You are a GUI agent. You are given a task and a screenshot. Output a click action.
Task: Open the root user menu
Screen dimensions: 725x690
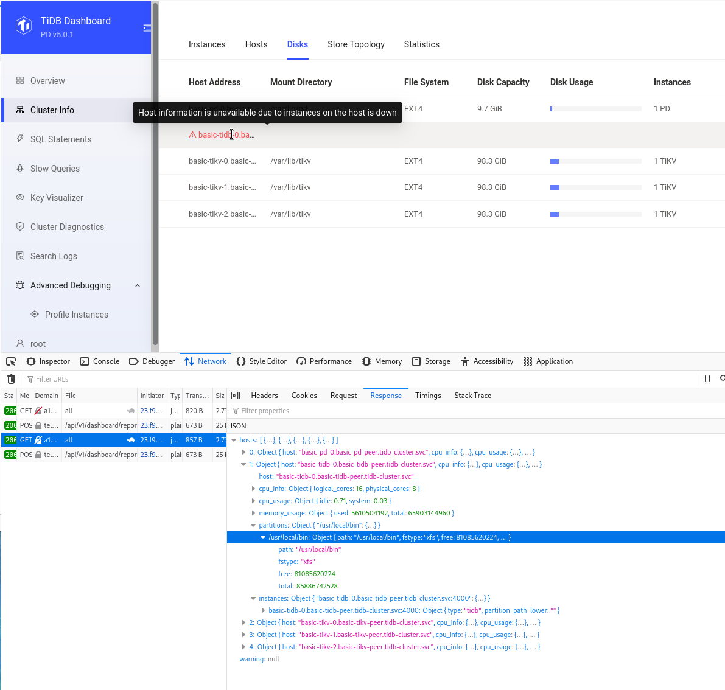tap(38, 344)
